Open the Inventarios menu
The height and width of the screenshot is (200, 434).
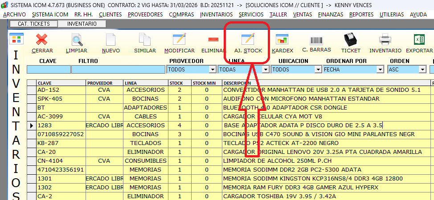(x=216, y=15)
